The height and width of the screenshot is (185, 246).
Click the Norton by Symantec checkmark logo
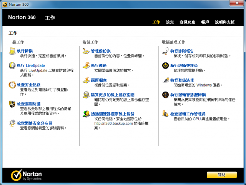16,175
